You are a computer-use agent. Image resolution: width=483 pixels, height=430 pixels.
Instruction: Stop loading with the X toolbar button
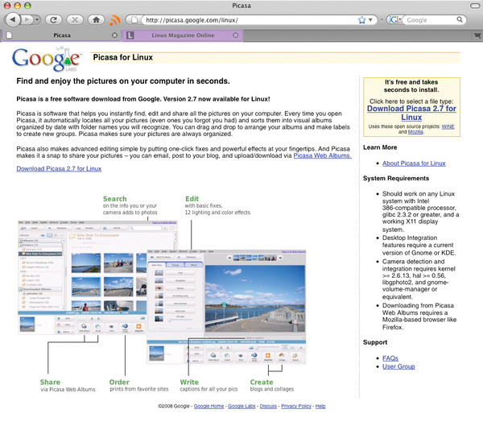(x=75, y=20)
